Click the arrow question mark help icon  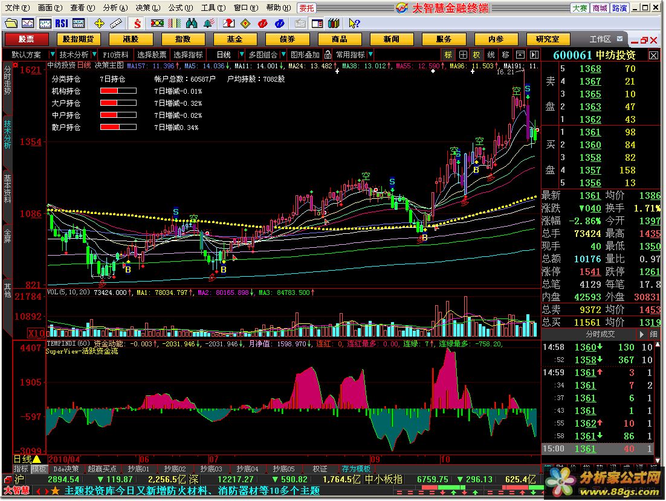pyautogui.click(x=354, y=24)
